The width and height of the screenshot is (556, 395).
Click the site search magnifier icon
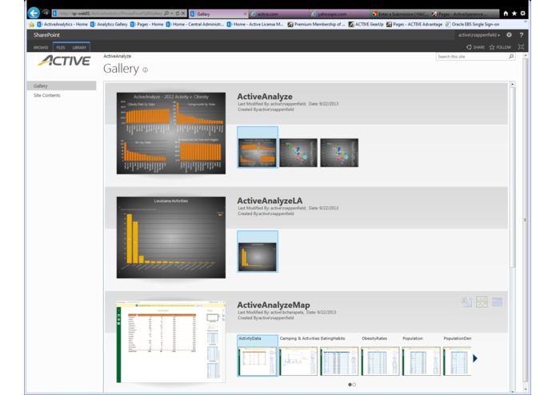click(x=511, y=57)
